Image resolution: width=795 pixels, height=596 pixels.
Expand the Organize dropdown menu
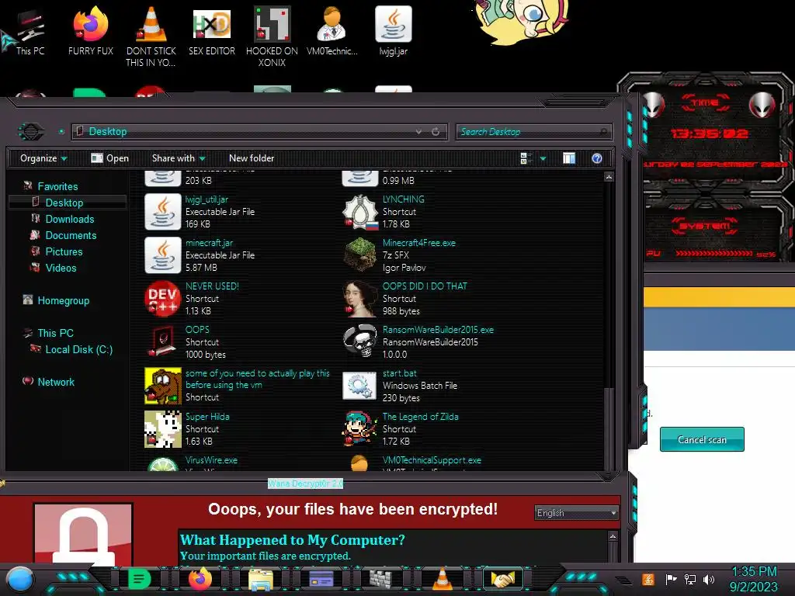tap(43, 158)
